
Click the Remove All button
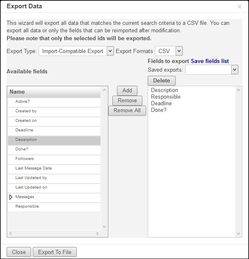pos(127,111)
